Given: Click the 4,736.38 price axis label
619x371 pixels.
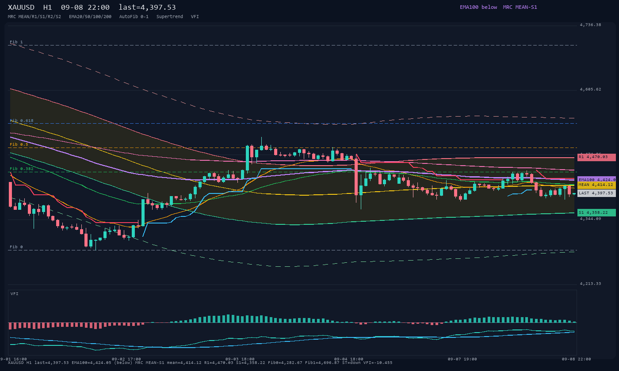Looking at the screenshot, I should point(591,25).
